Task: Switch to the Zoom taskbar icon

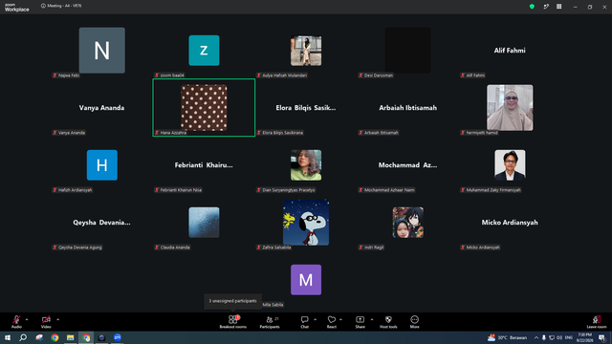Action: coord(118,337)
